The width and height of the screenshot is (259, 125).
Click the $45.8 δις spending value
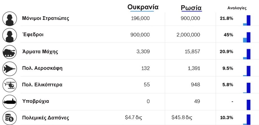[182, 117]
